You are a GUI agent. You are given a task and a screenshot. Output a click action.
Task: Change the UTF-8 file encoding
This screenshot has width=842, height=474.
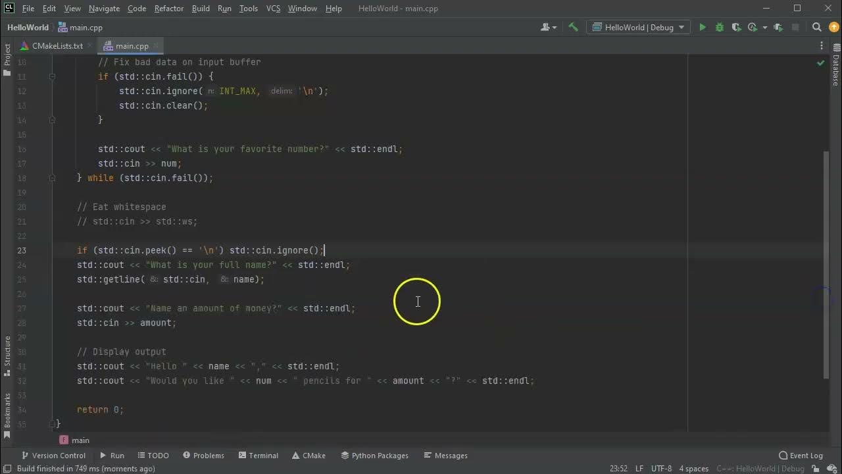[661, 469]
